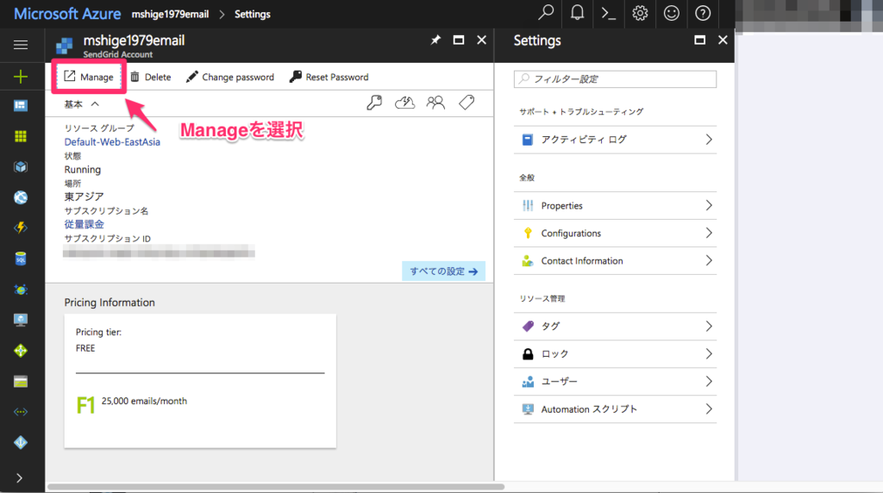Open アクティビティ ログ settings item
Screen dimensions: 883x493
point(615,140)
